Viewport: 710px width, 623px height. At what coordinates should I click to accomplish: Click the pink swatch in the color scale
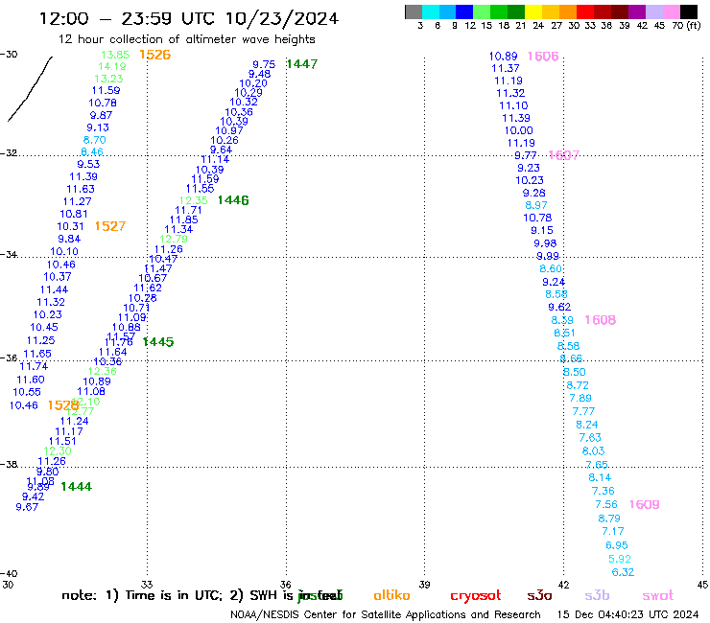click(672, 12)
